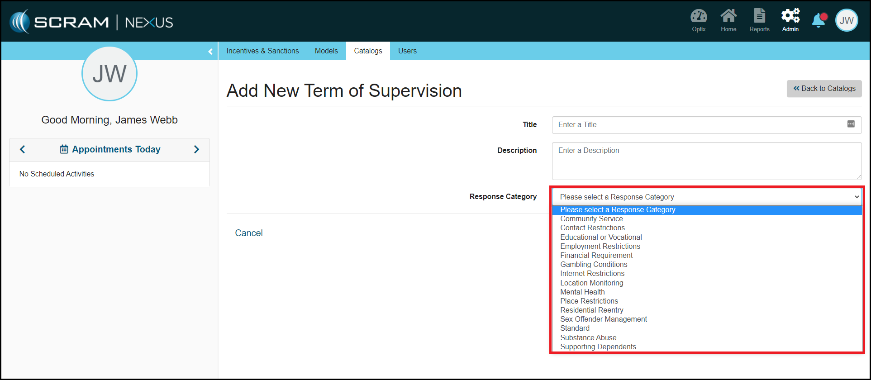Collapse the left sidebar panel arrow
This screenshot has width=871, height=380.
tap(210, 52)
